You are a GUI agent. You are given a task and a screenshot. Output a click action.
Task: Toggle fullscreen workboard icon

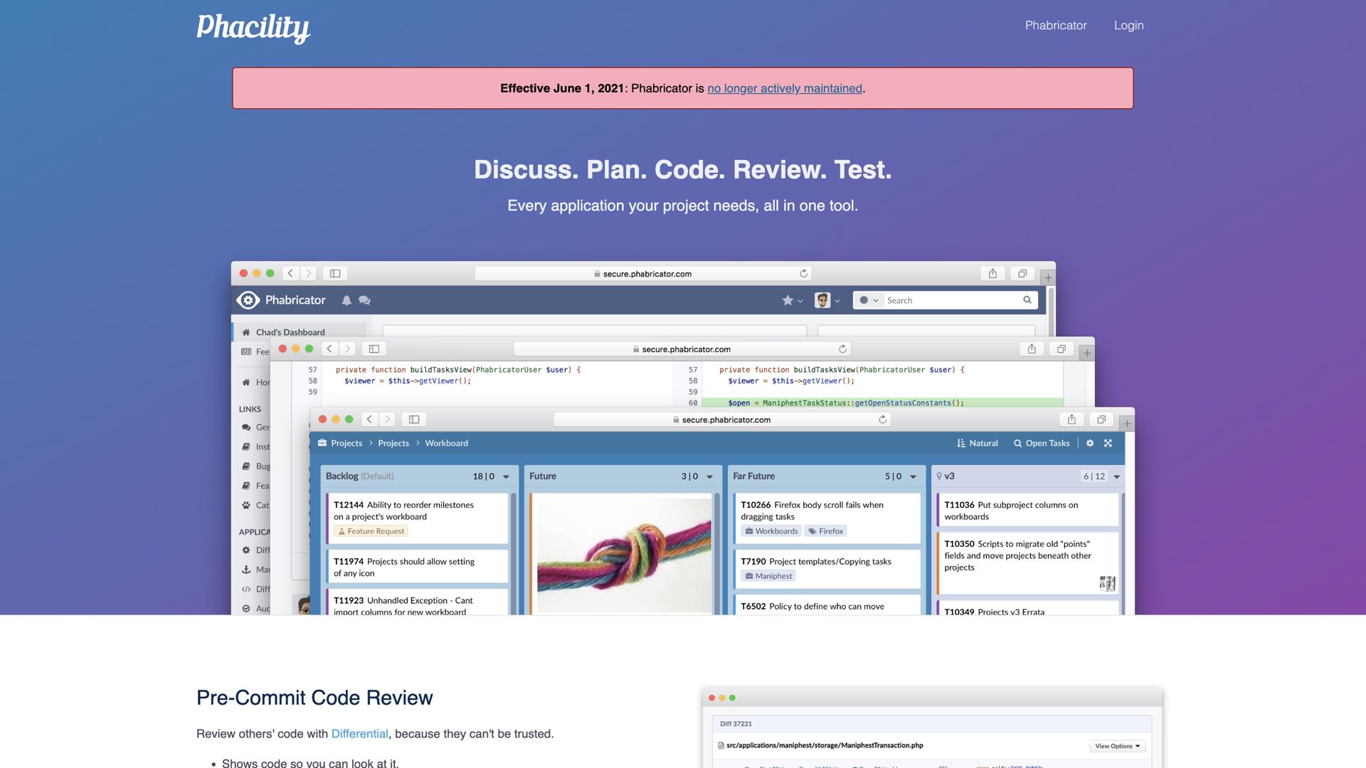coord(1108,443)
